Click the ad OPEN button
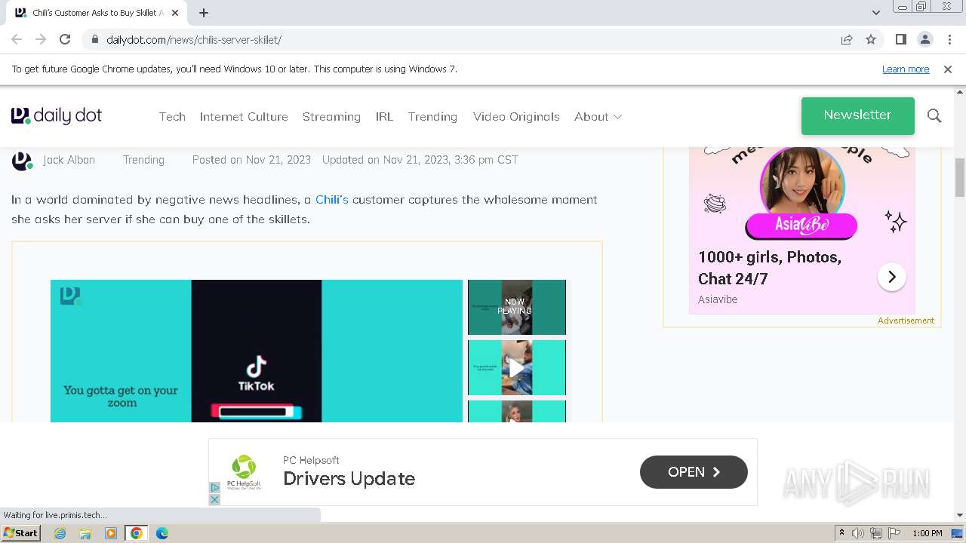Screen dimensions: 966x543 coord(694,472)
